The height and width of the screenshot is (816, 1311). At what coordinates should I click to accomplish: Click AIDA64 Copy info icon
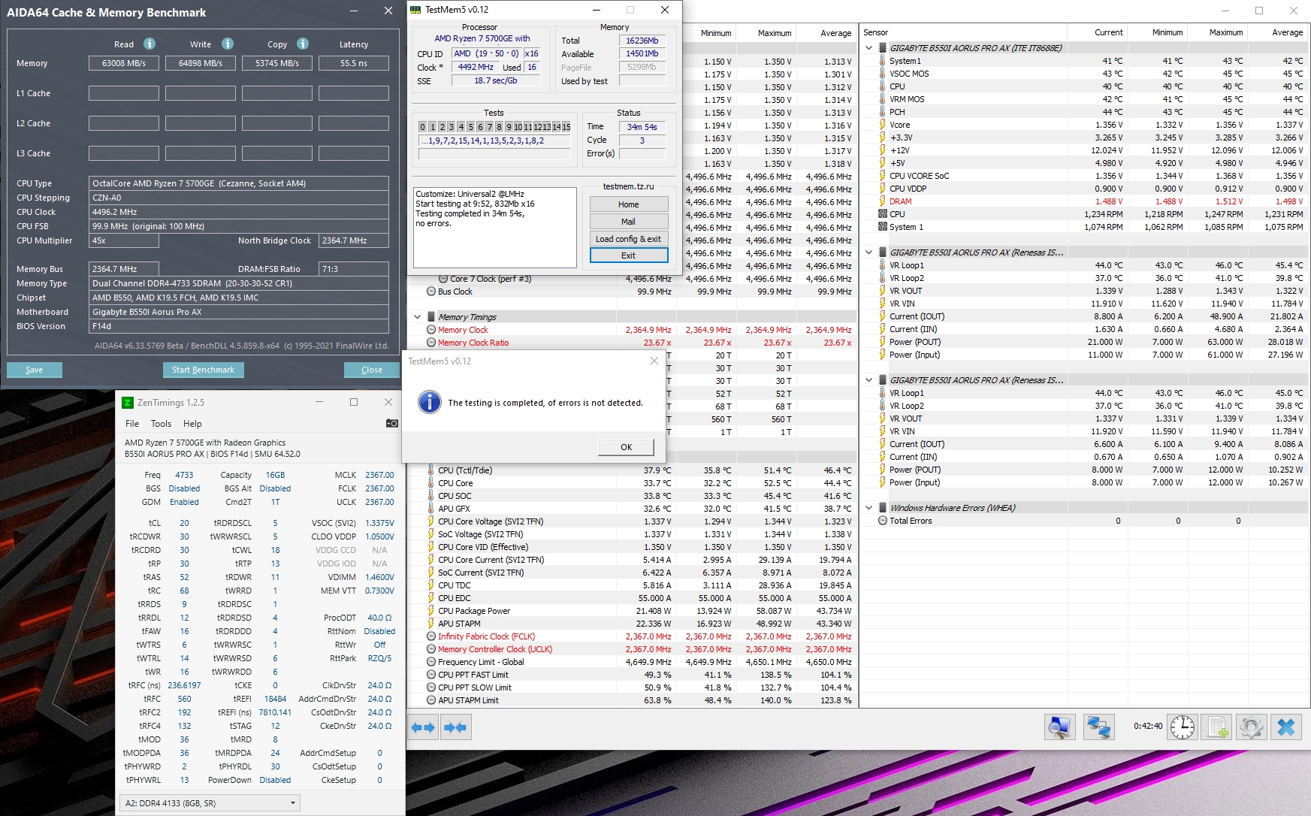point(303,44)
